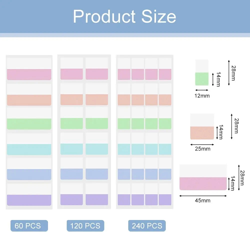Pick bottom-right purple tab on 240 PCS sheet

pos(165,199)
